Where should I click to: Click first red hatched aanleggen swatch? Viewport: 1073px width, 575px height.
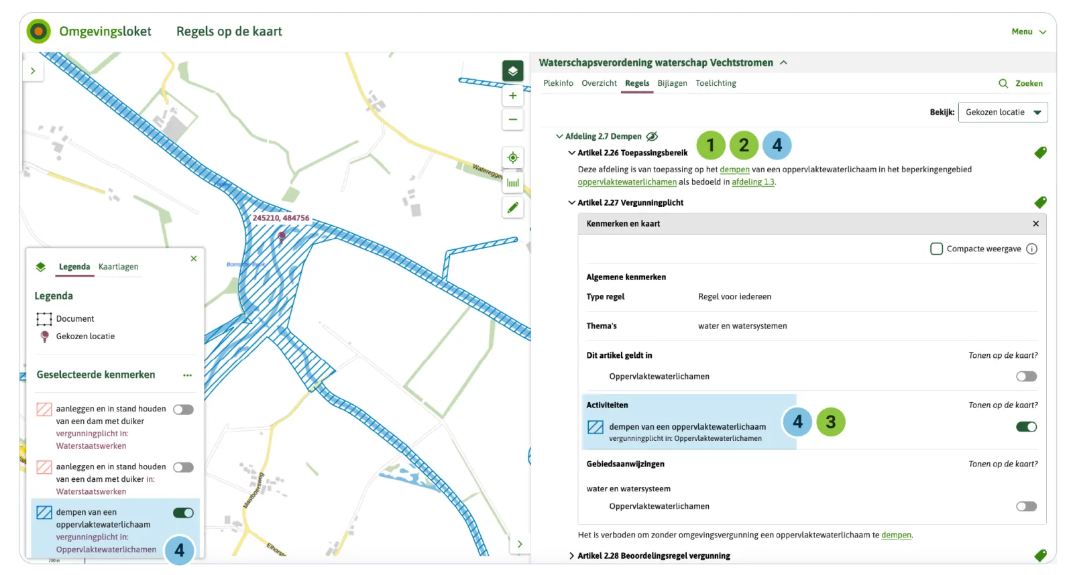click(44, 409)
